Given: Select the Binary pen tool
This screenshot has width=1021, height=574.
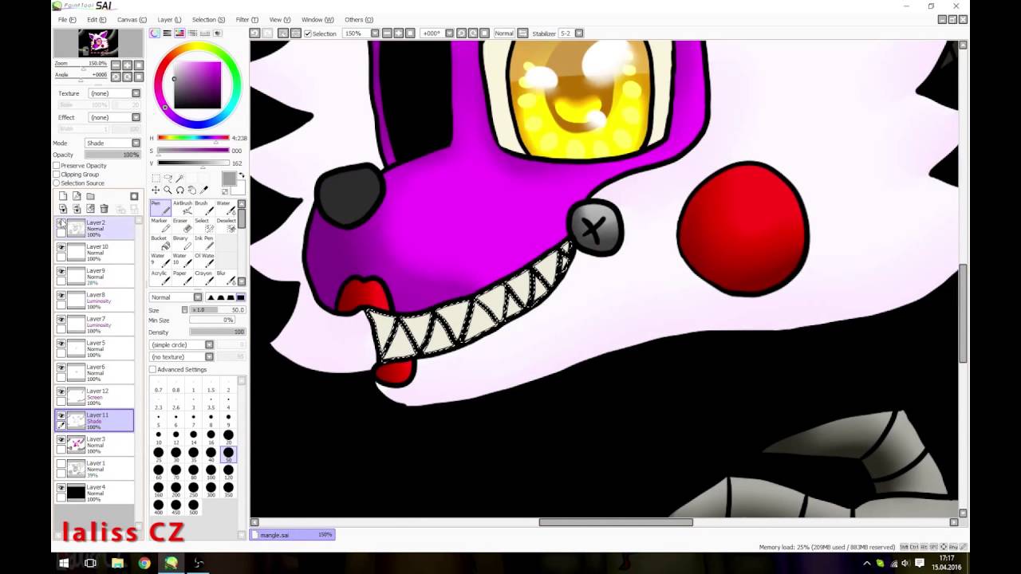Looking at the screenshot, I should pos(182,242).
